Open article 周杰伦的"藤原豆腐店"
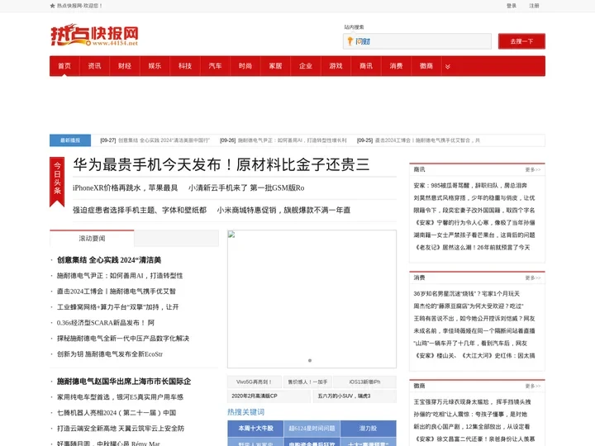The image size is (595, 446). [469, 306]
